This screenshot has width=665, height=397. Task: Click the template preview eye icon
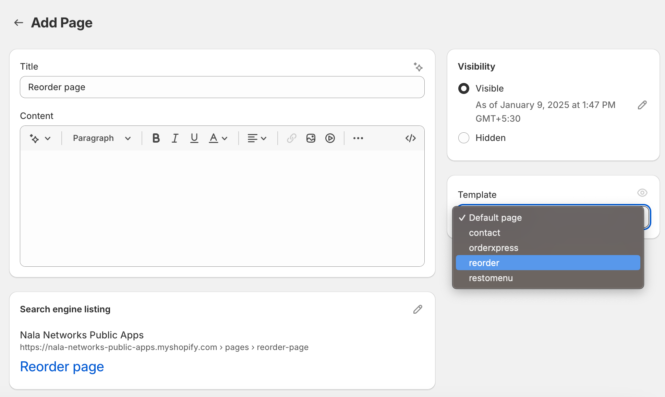coord(642,193)
